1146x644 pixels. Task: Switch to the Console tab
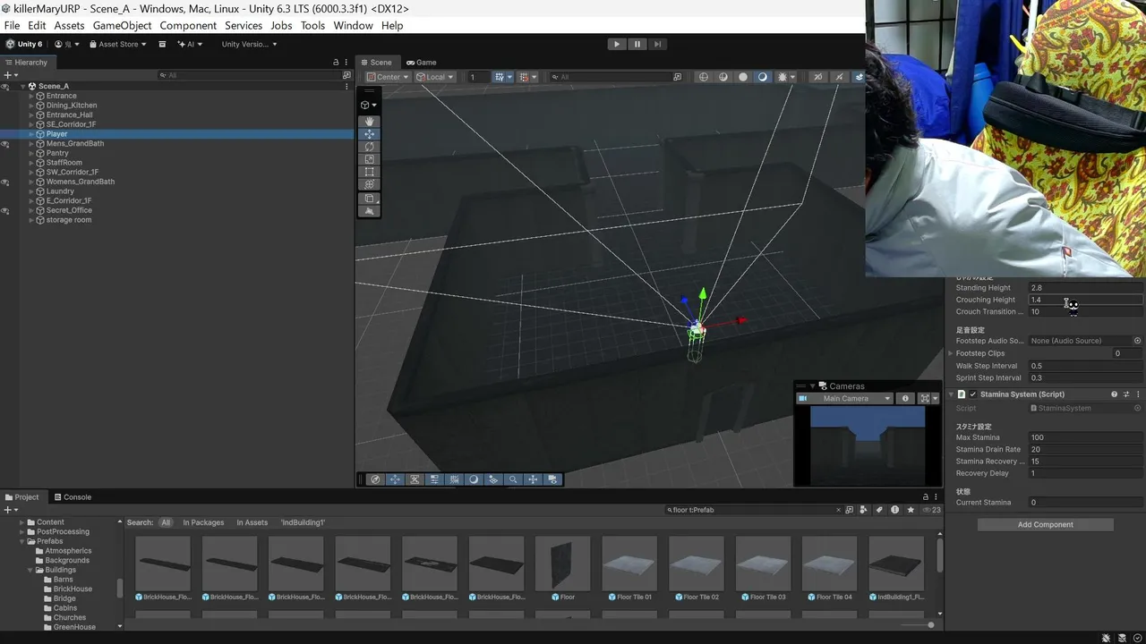click(x=72, y=497)
